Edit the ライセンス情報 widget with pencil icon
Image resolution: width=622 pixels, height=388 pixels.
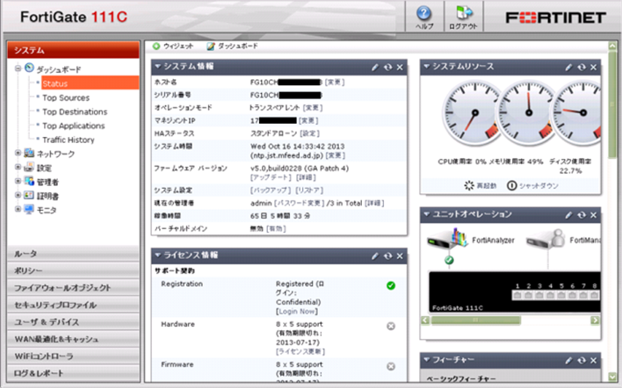click(x=375, y=256)
